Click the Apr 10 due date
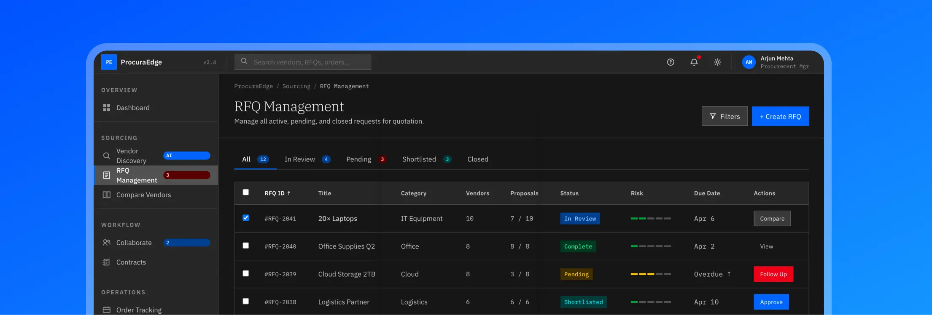This screenshot has height=315, width=932. pos(706,302)
